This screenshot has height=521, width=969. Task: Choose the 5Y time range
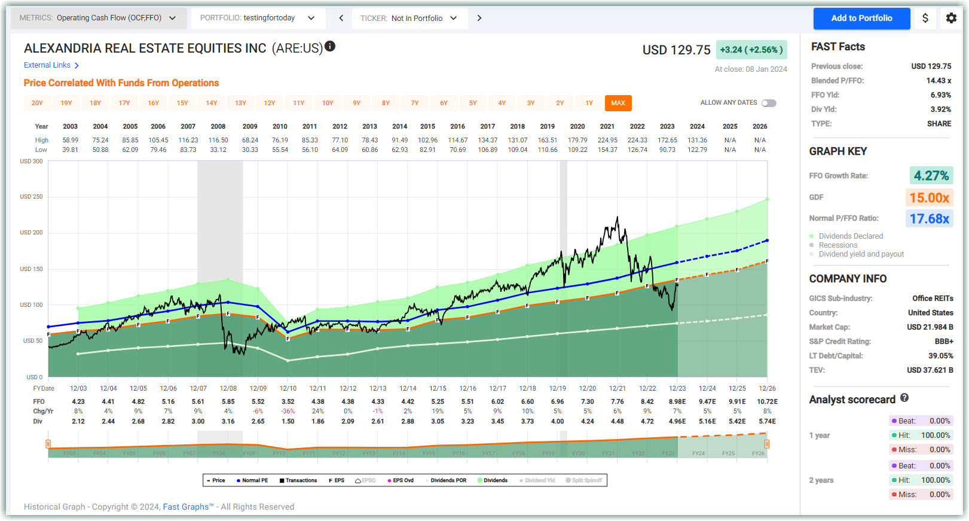473,103
